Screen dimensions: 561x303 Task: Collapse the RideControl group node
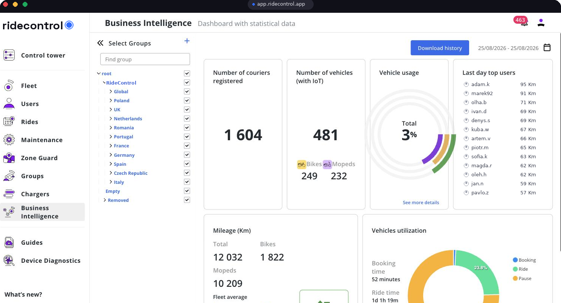point(104,82)
